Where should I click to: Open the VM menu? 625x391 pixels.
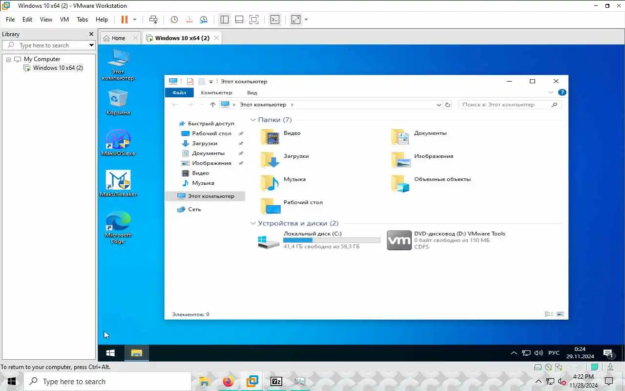click(x=64, y=20)
